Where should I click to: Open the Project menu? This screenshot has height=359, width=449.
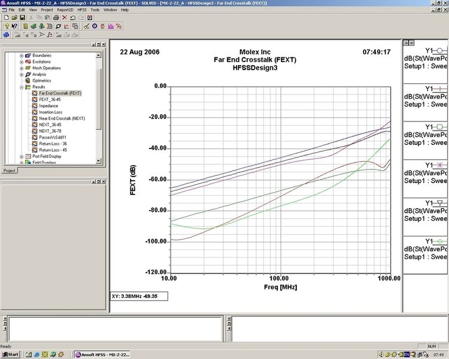(x=47, y=10)
